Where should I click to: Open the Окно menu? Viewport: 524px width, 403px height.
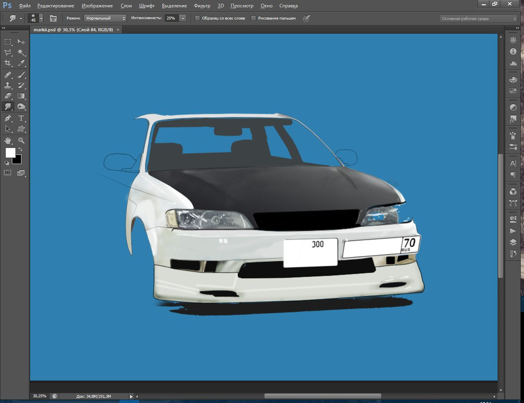pyautogui.click(x=267, y=6)
